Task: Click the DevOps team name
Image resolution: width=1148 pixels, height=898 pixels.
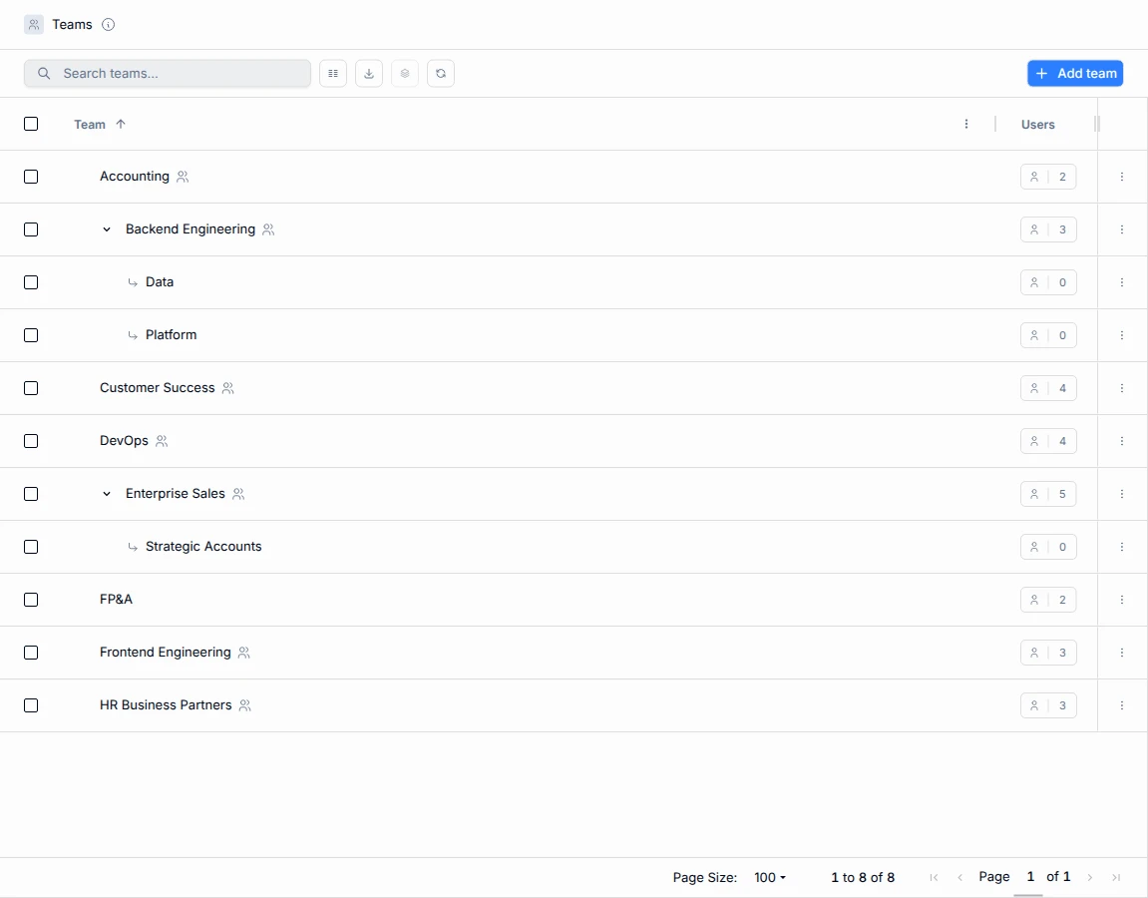Action: coord(124,440)
